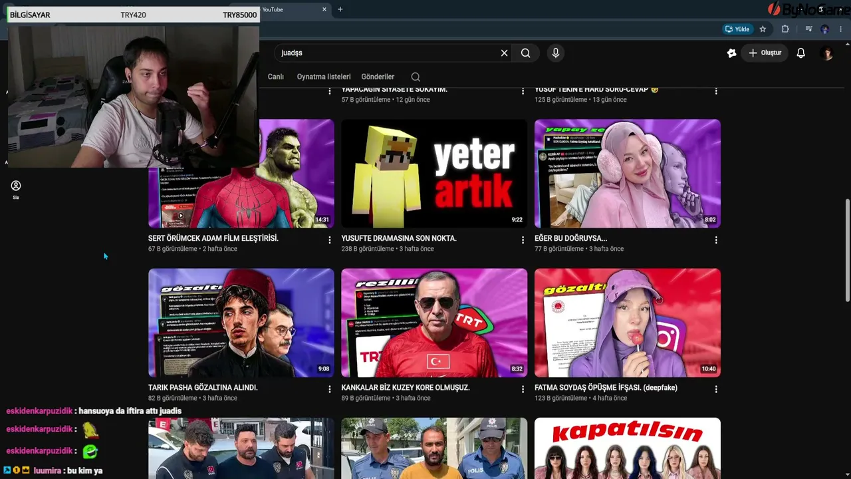Click the Oluştur create button
Screen dimensions: 851x479
pyautogui.click(x=765, y=53)
